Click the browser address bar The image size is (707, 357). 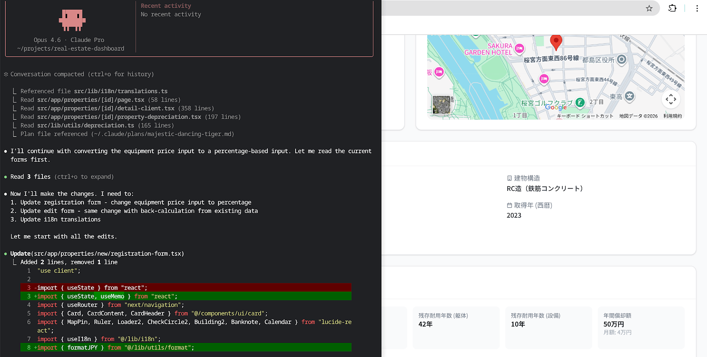508,8
